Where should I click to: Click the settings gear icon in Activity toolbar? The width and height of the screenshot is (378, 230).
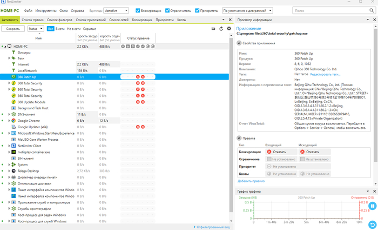(229, 29)
